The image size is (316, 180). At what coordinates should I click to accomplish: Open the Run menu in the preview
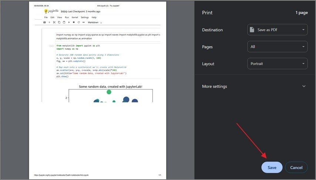(67, 17)
